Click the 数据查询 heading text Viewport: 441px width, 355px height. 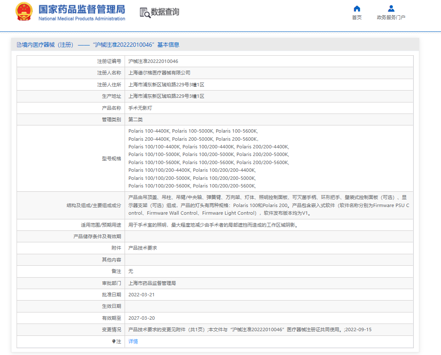pos(165,12)
